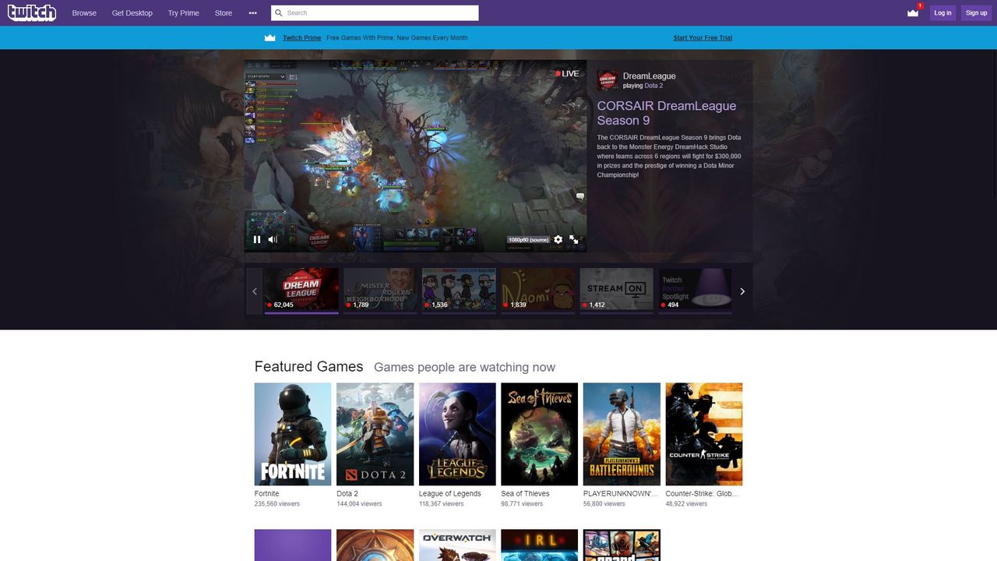Open Get Desktop in the navigation
This screenshot has height=561, width=997.
click(x=132, y=13)
